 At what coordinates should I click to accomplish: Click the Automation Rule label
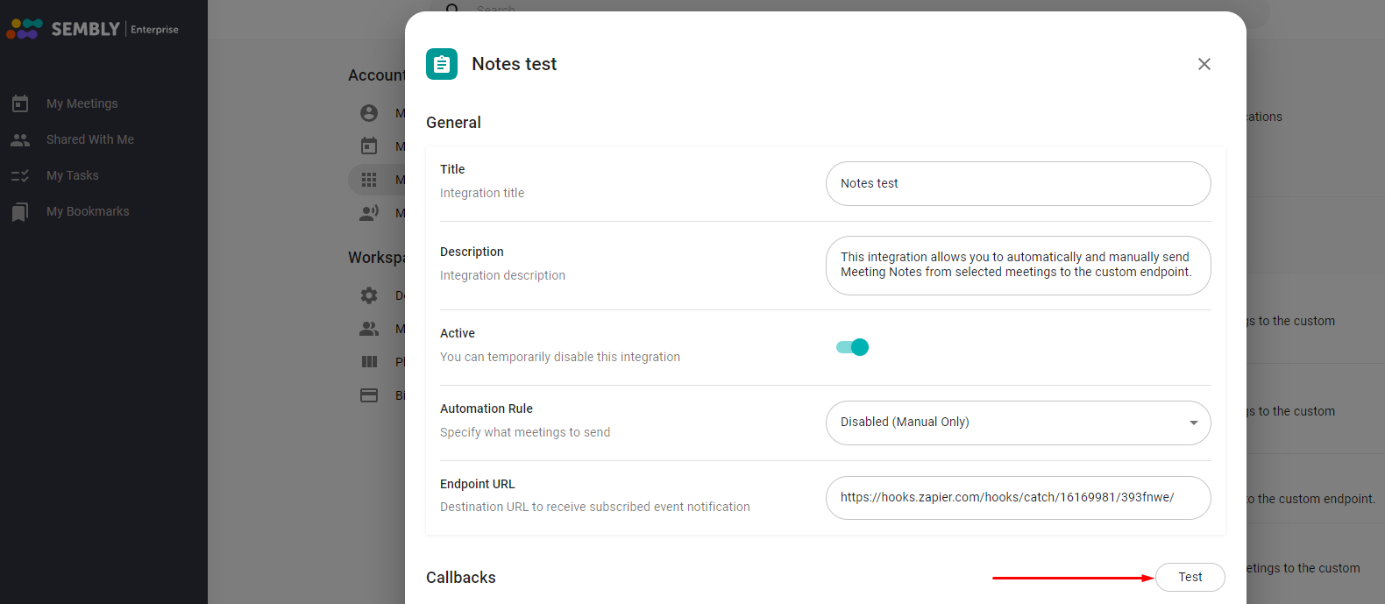(x=487, y=409)
